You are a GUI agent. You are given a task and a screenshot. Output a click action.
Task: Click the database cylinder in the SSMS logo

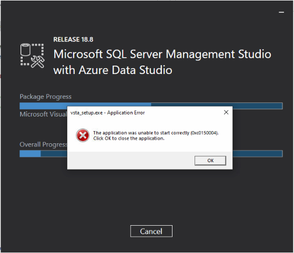click(x=25, y=49)
